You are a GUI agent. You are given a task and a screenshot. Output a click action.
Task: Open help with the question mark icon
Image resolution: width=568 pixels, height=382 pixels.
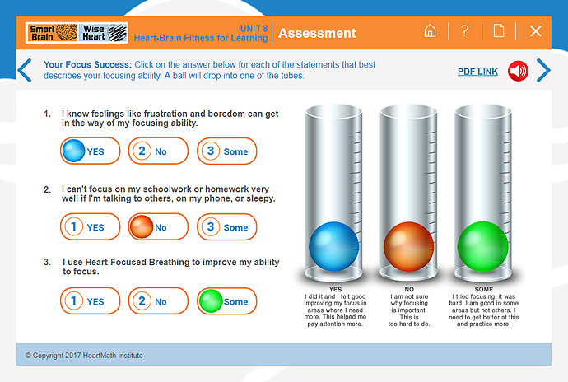tap(465, 30)
